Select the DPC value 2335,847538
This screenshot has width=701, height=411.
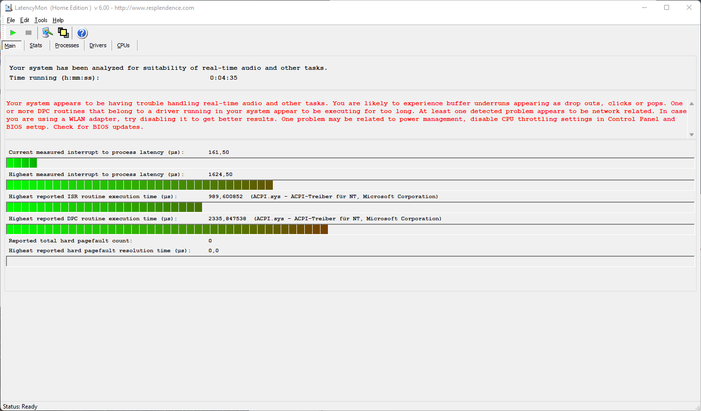pyautogui.click(x=227, y=219)
